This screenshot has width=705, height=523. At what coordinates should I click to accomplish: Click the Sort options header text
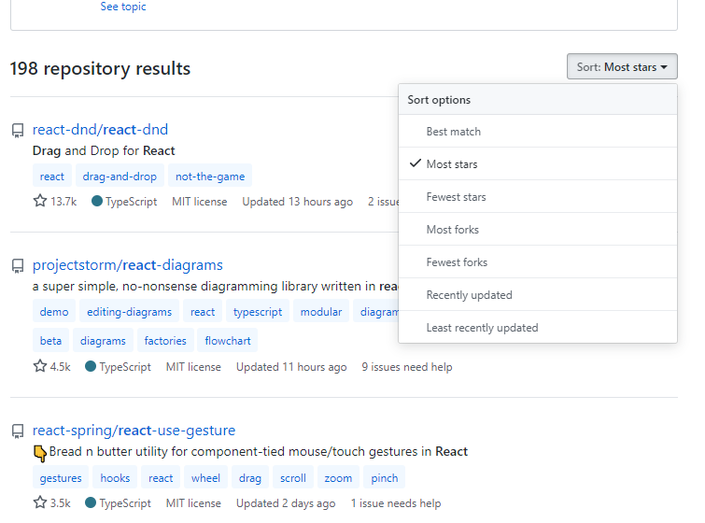(x=439, y=100)
